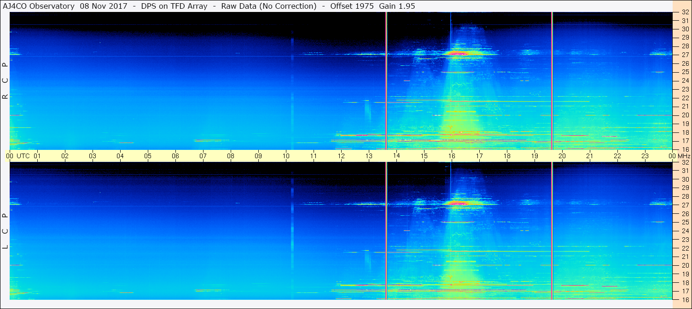692x309 pixels.
Task: Select hour '19' on the UTC time axis
Action: 535,156
